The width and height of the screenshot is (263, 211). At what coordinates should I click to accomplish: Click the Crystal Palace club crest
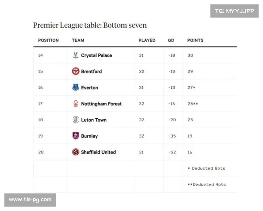coord(76,55)
